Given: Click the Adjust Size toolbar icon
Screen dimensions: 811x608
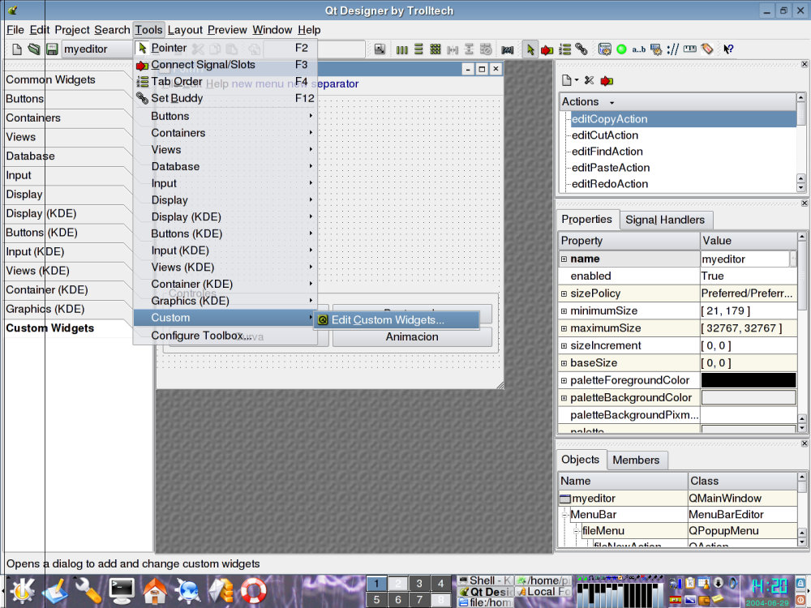Looking at the screenshot, I should click(x=380, y=49).
